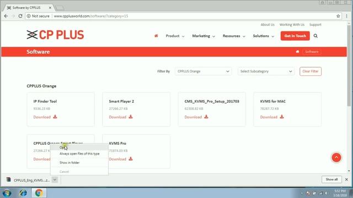Expand the Marketing menu
The width and height of the screenshot is (353, 198).
(x=204, y=36)
